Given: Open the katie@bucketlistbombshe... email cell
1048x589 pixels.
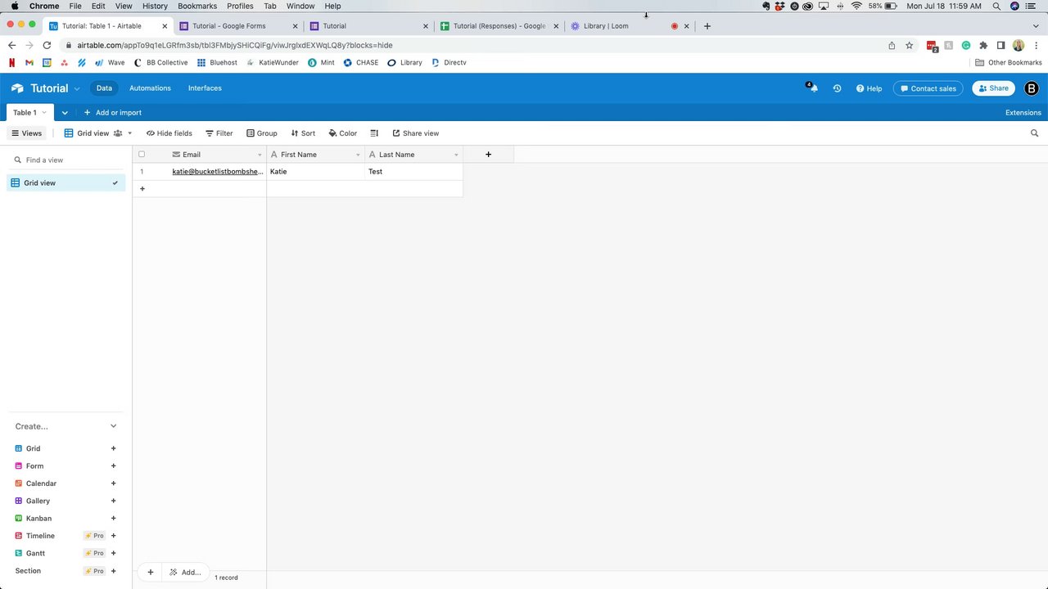Looking at the screenshot, I should click(x=218, y=172).
